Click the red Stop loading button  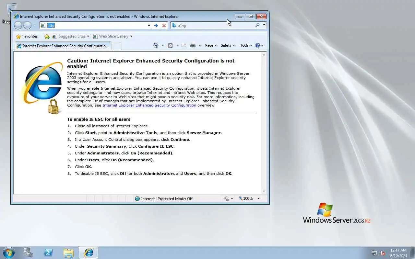coord(164,25)
